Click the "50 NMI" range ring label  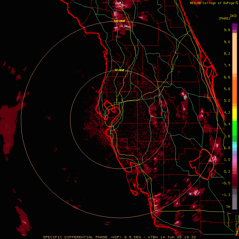tap(119, 70)
